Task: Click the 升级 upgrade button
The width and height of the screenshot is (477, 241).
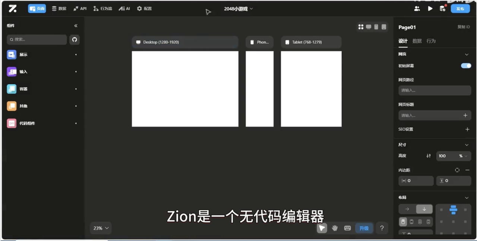Action: tap(364, 228)
